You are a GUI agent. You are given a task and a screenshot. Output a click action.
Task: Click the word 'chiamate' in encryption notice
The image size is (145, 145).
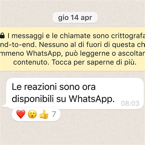(75, 36)
